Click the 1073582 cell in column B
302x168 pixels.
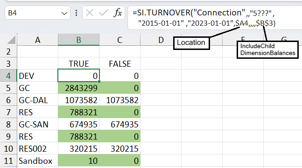[x=78, y=100]
